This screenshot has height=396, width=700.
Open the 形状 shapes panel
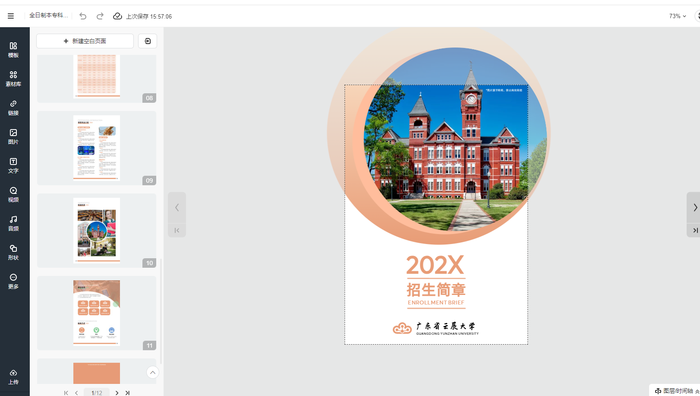click(x=13, y=252)
